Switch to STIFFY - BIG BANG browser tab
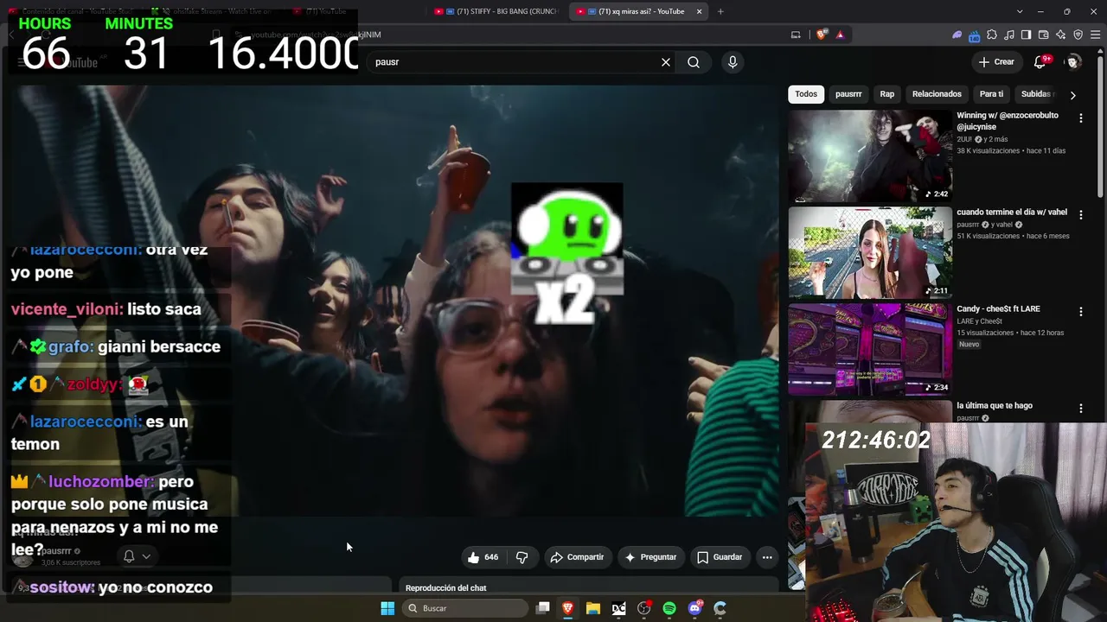The image size is (1107, 622). (x=496, y=11)
